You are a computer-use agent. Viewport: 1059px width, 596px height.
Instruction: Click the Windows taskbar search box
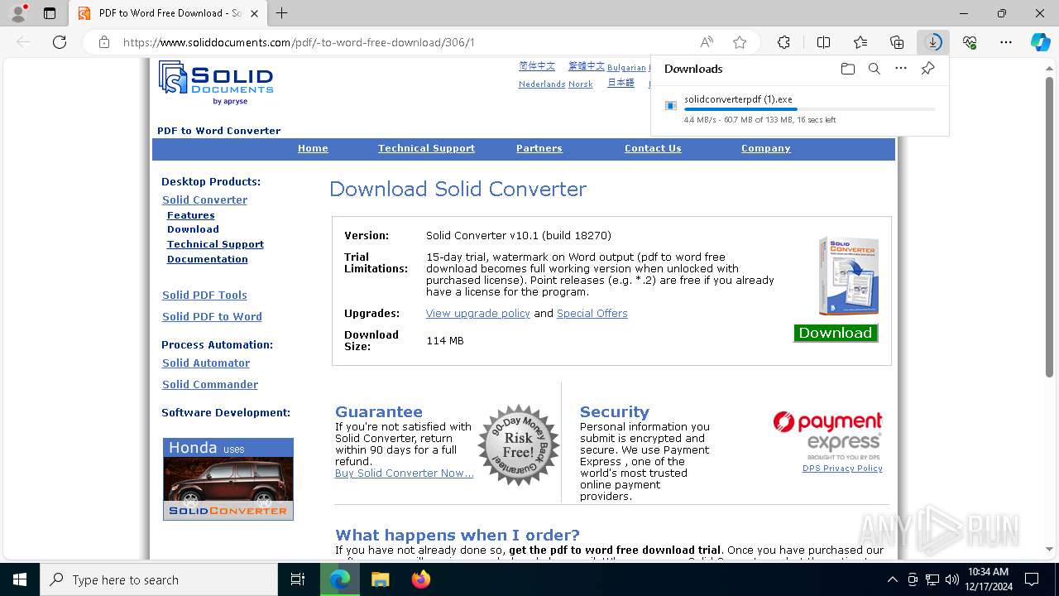pos(159,579)
